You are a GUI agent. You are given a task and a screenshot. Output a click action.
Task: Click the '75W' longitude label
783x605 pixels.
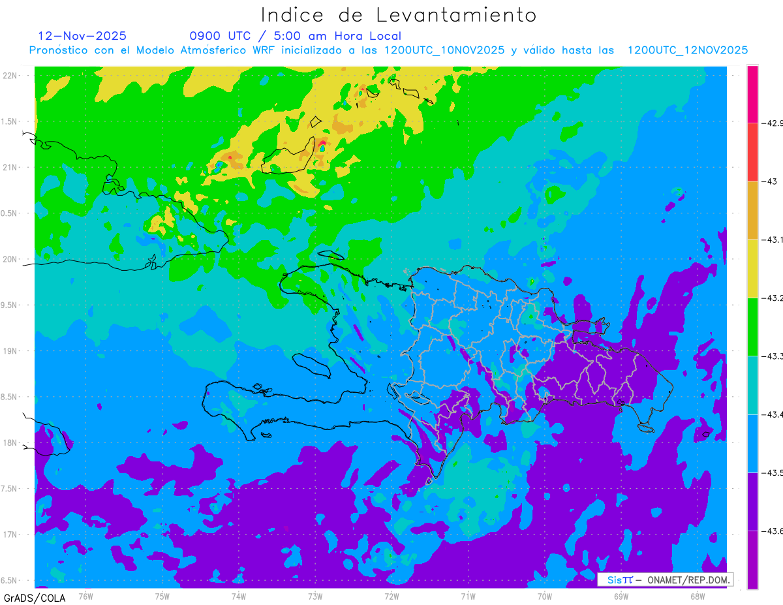(x=162, y=596)
